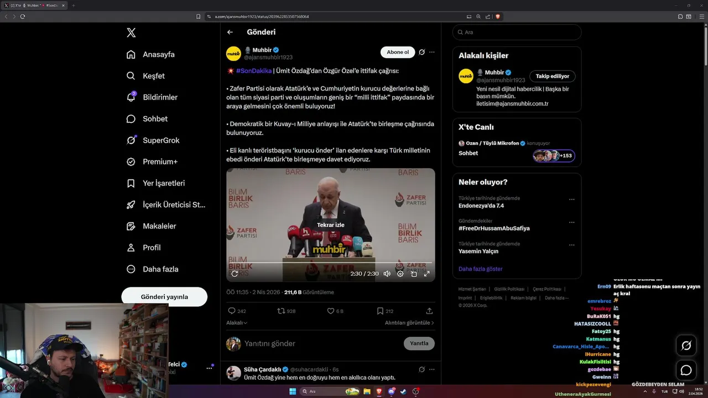The image size is (708, 398).
Task: Open Grok icon next to Abone ol
Action: tap(421, 52)
